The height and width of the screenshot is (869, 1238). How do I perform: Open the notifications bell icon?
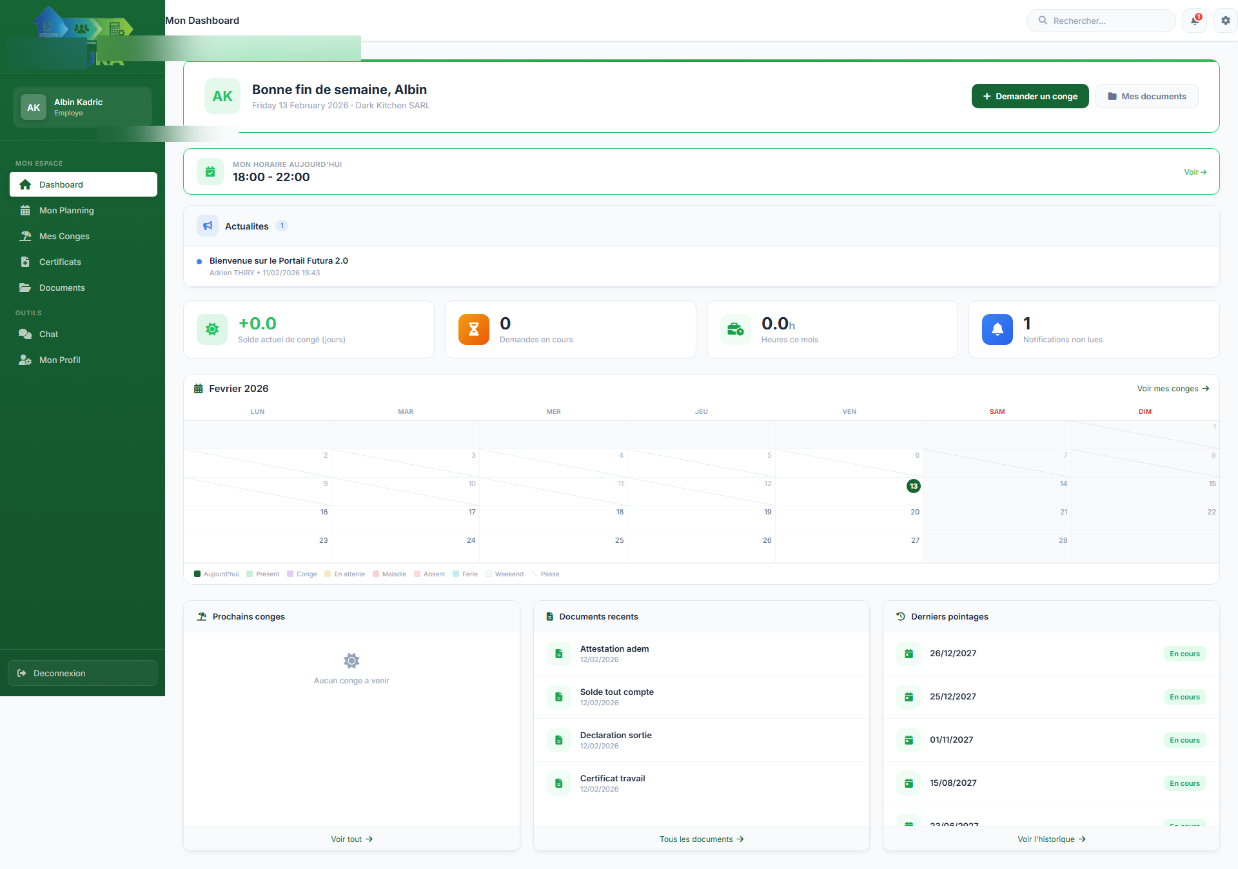tap(1194, 20)
